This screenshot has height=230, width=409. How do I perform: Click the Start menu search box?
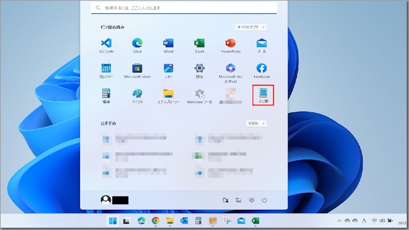(184, 8)
